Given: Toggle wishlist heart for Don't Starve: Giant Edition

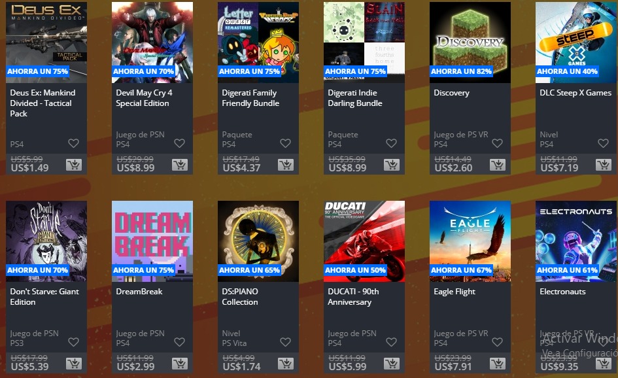Looking at the screenshot, I should [74, 342].
